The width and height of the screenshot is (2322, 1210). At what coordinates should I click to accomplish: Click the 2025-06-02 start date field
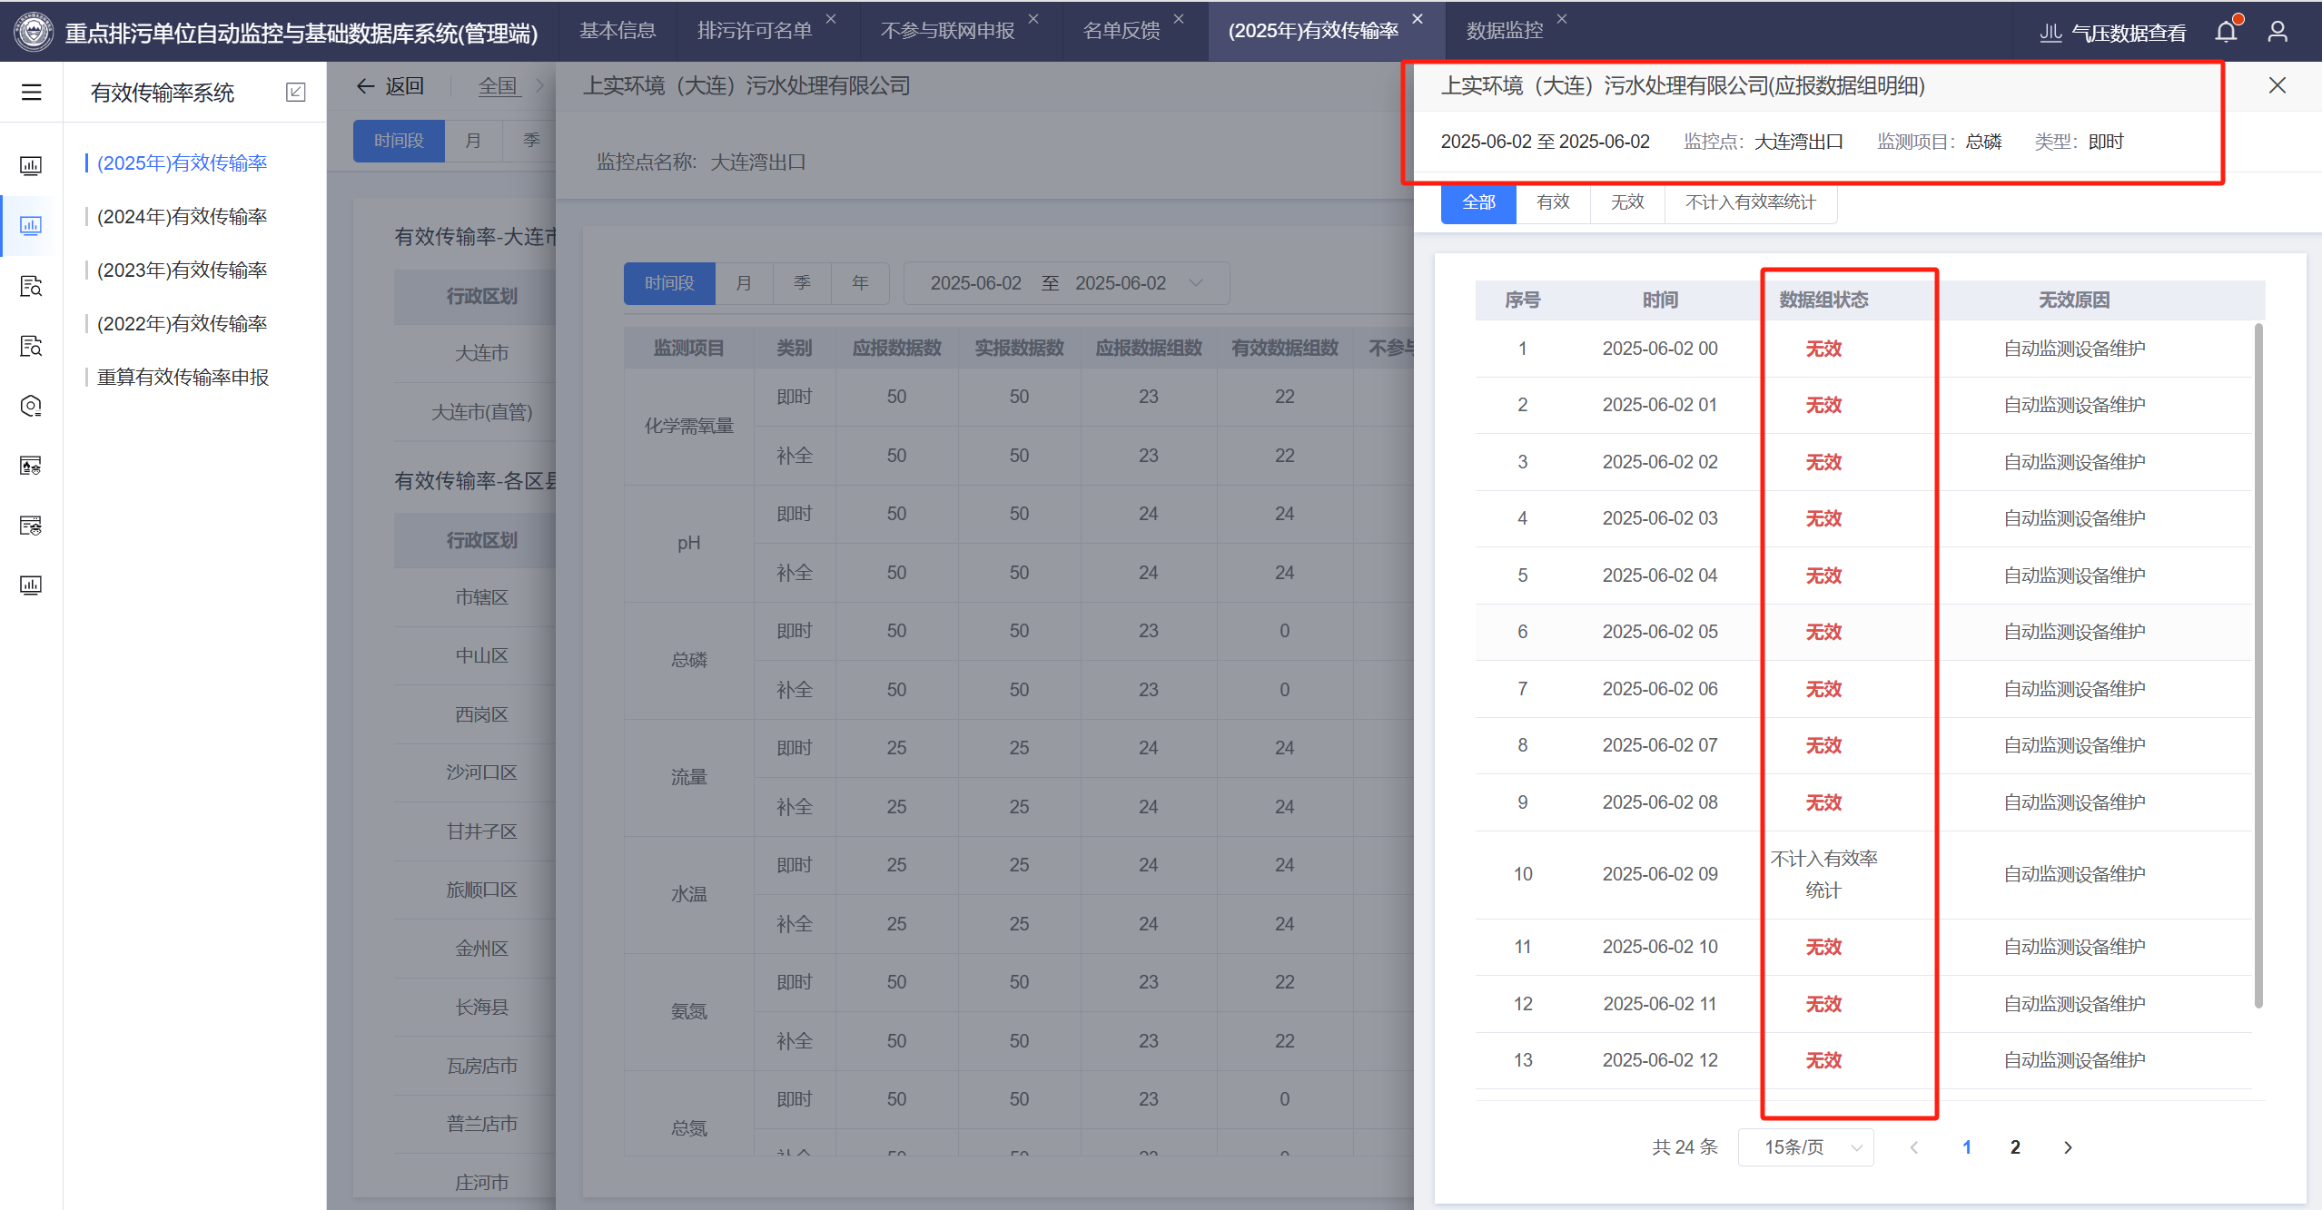976,283
